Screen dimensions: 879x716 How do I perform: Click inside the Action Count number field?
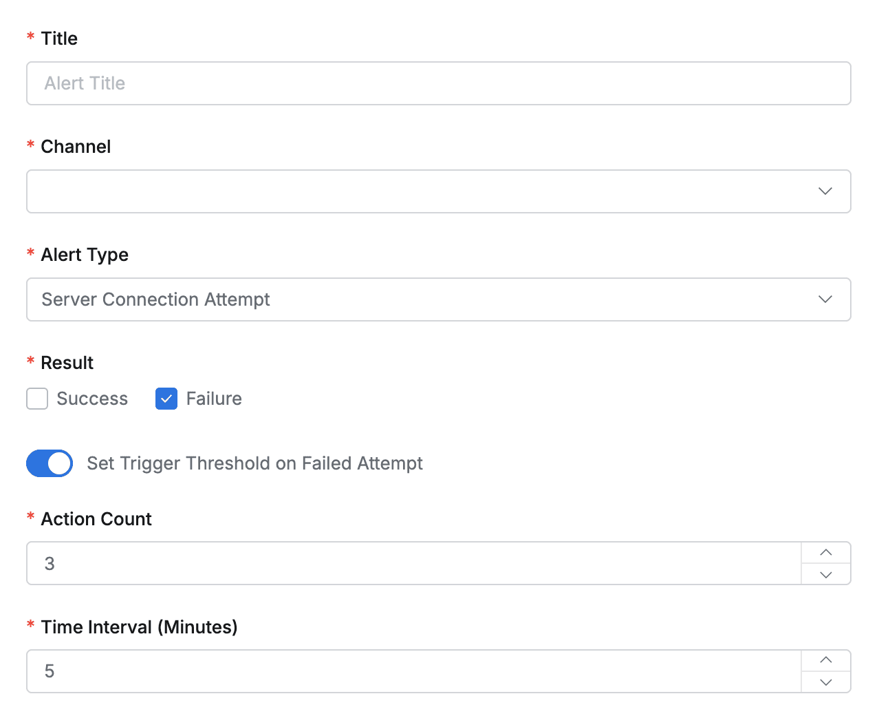413,563
